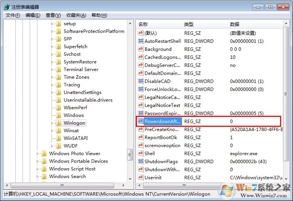This screenshot has height=201, width=293.
Task: Open the 查看(V) menu
Action: click(53, 15)
